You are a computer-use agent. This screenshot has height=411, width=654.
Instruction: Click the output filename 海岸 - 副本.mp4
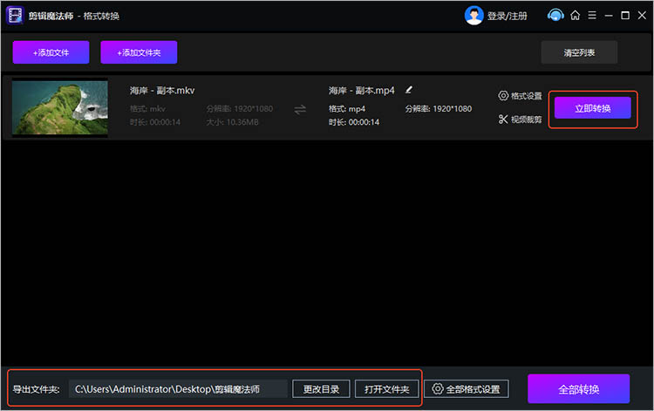[x=361, y=91]
